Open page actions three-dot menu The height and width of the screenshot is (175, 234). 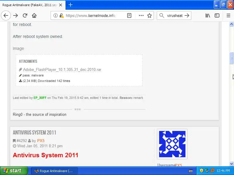click(x=141, y=15)
